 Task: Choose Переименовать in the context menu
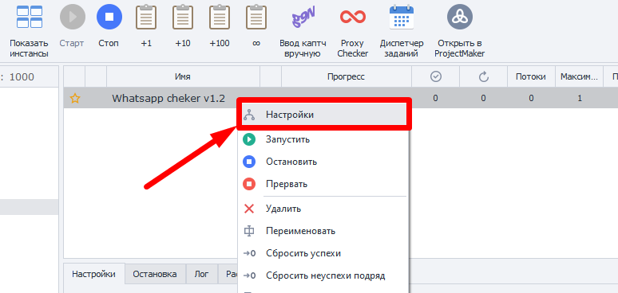(323, 231)
